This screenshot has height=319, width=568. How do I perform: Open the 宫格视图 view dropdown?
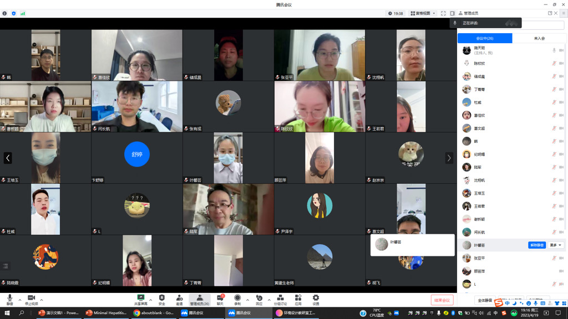tap(423, 13)
